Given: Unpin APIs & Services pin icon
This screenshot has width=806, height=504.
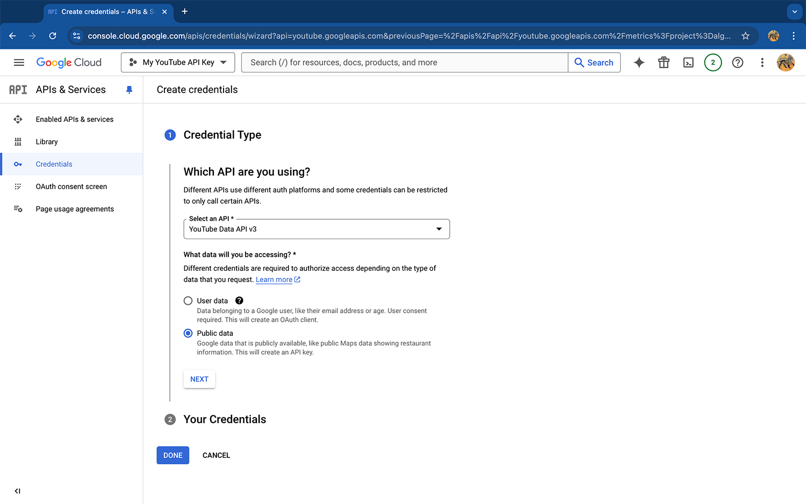Looking at the screenshot, I should tap(129, 90).
